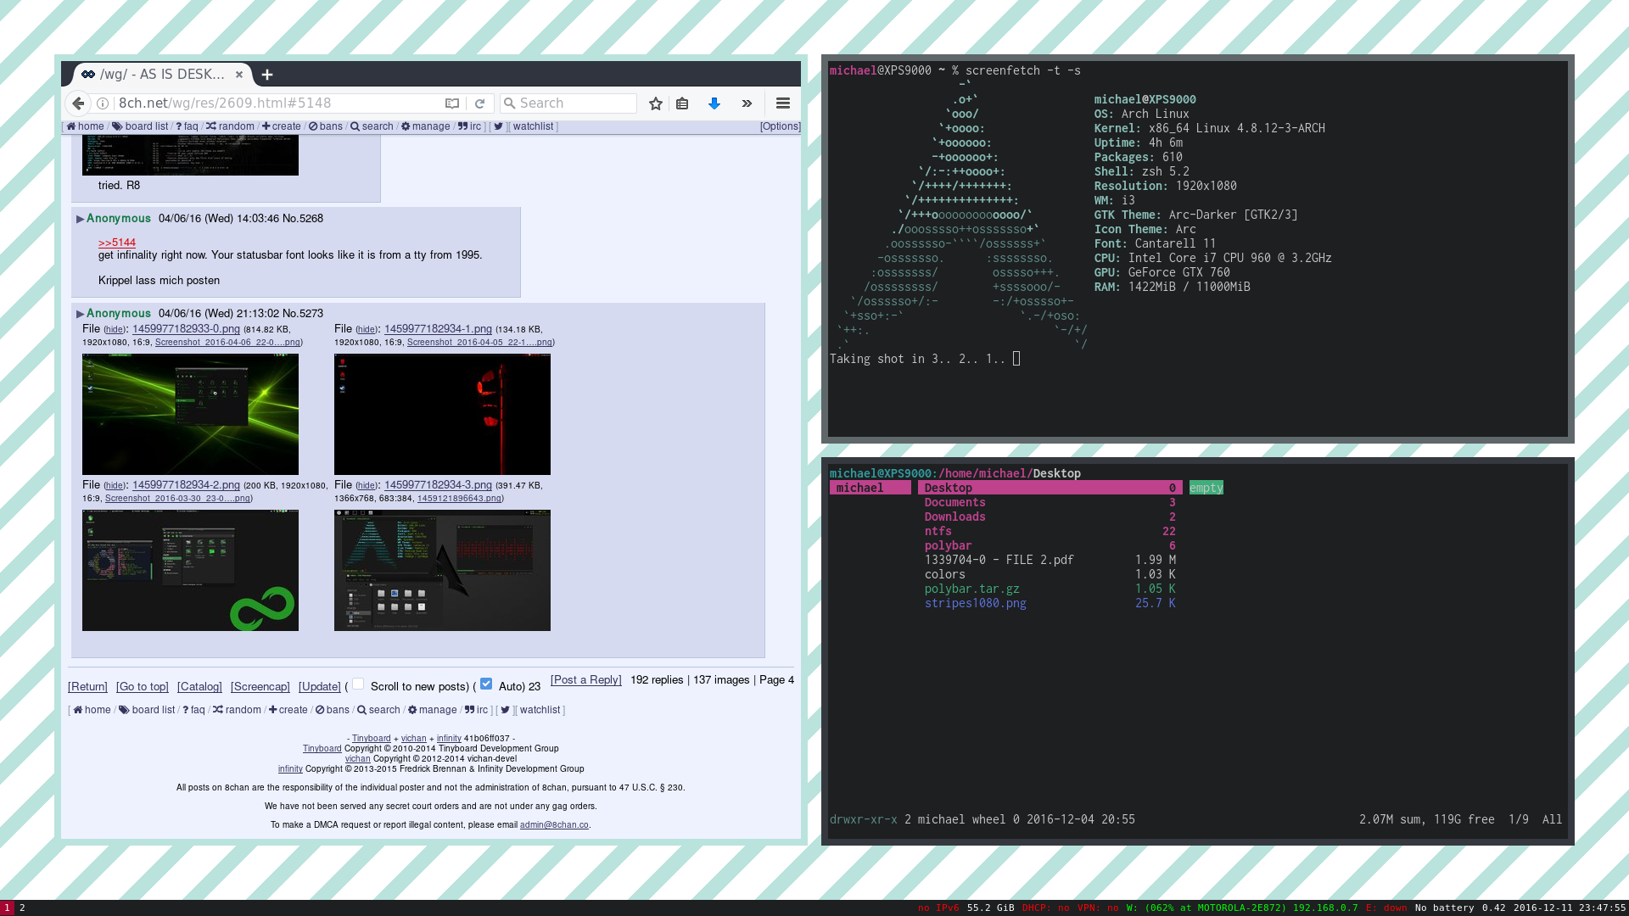Close the /wg/ tab
The width and height of the screenshot is (1629, 916).
239,75
